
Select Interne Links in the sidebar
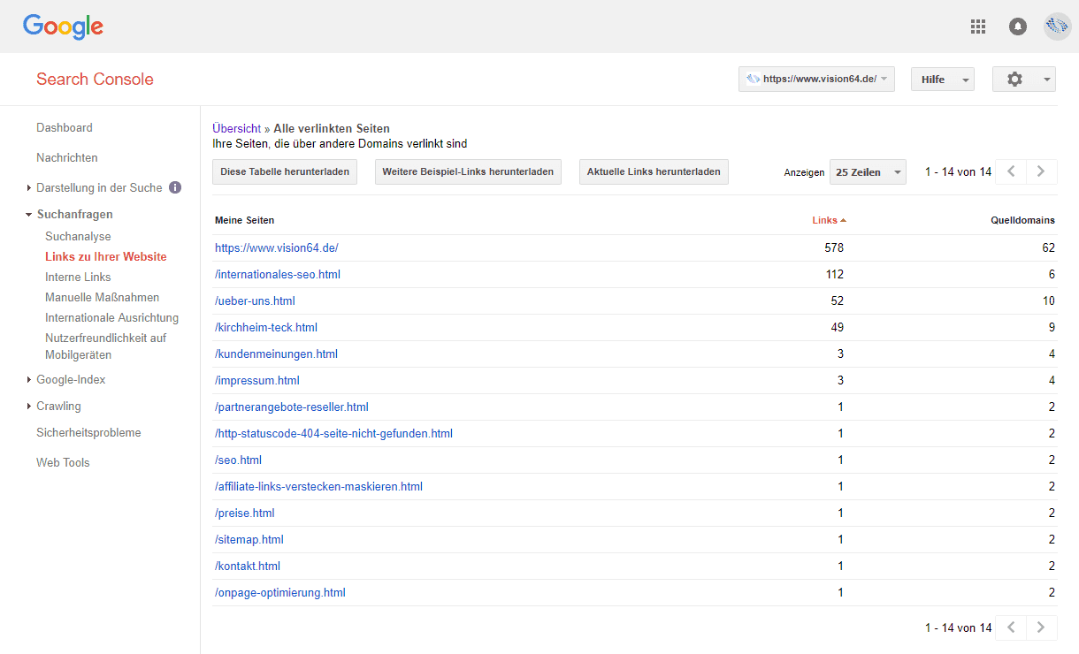pyautogui.click(x=78, y=277)
